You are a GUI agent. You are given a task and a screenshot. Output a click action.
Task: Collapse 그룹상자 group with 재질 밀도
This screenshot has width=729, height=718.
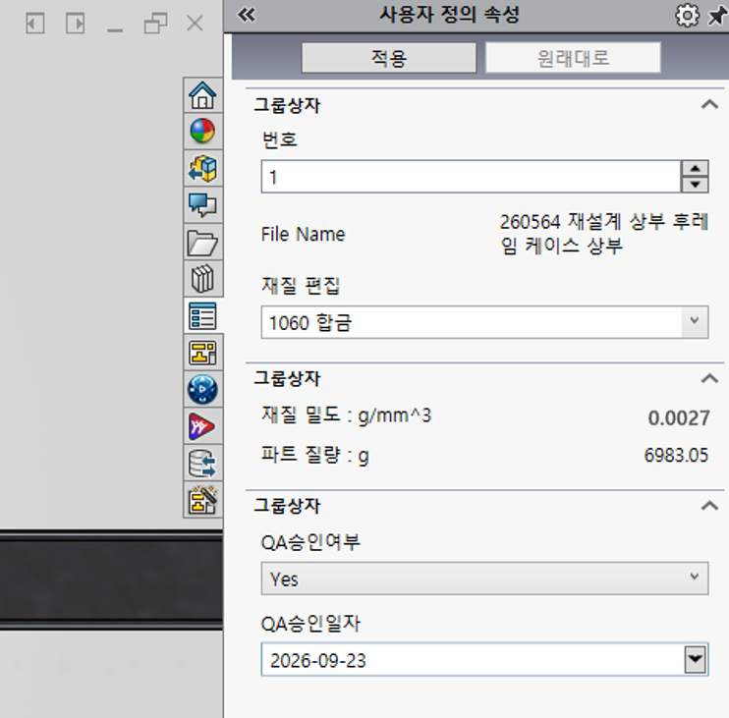pos(709,379)
